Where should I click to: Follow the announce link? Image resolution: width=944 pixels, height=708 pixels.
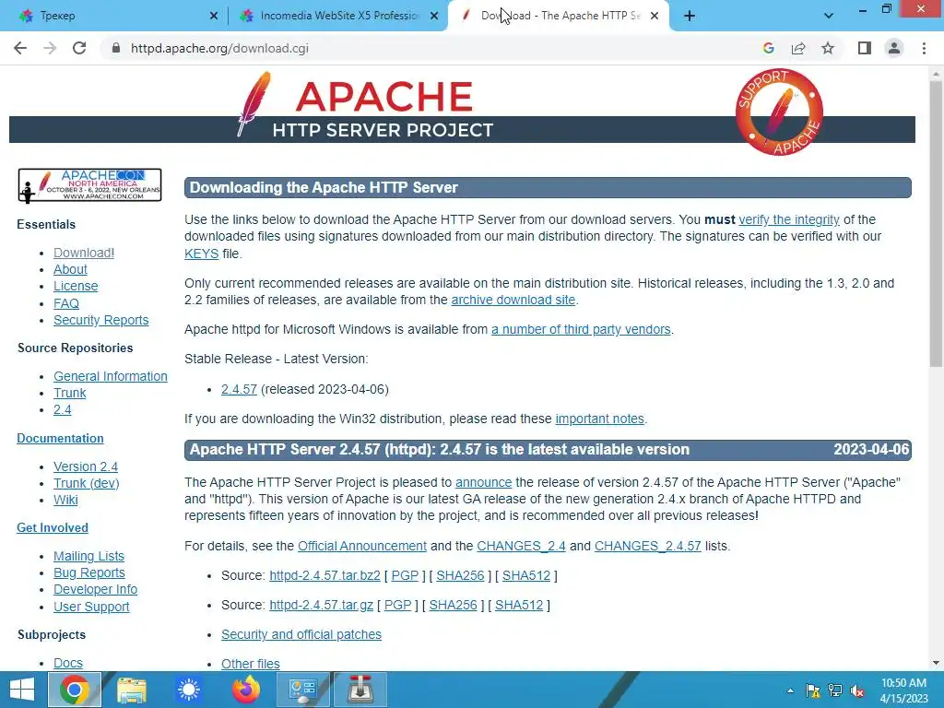[x=483, y=483]
